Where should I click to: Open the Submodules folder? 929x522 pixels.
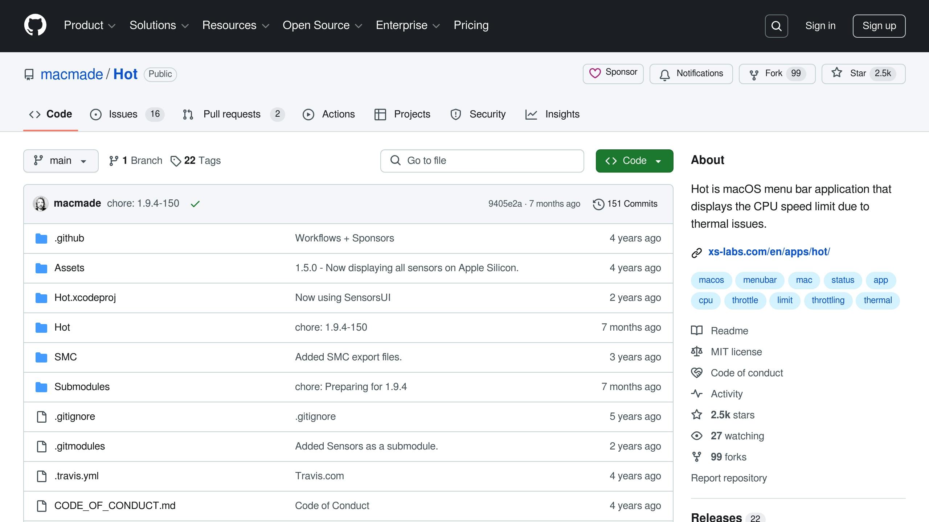pyautogui.click(x=82, y=387)
